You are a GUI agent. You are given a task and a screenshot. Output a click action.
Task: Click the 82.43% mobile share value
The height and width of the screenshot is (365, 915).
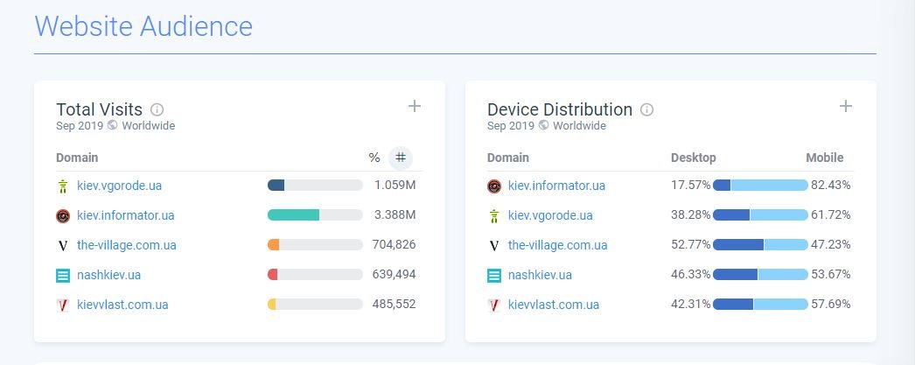coord(831,186)
